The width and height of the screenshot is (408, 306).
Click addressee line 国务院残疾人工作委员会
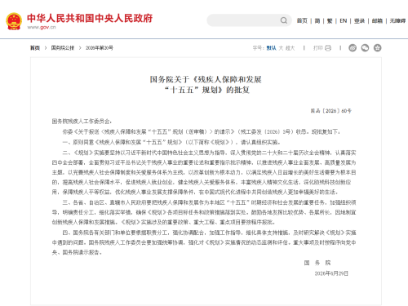(x=82, y=122)
